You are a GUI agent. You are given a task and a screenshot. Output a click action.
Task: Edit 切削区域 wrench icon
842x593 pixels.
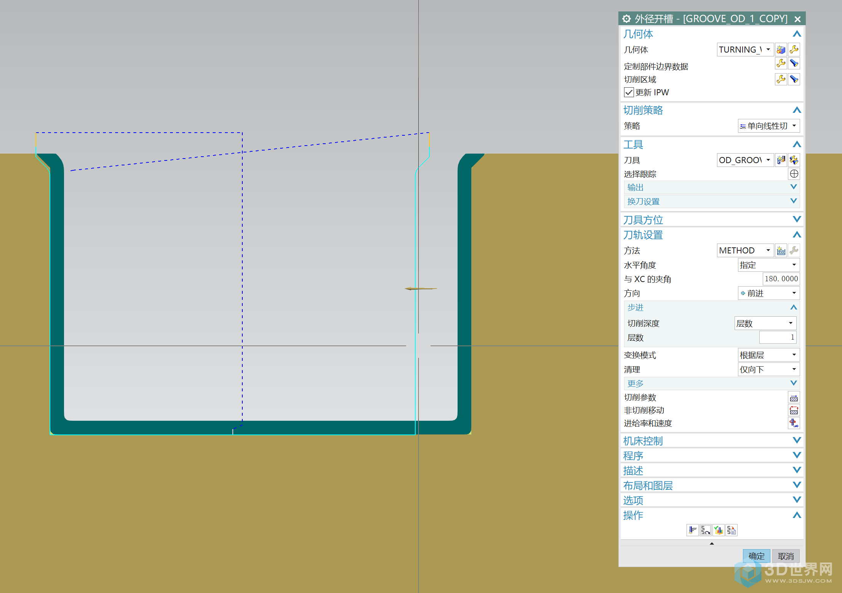(781, 79)
